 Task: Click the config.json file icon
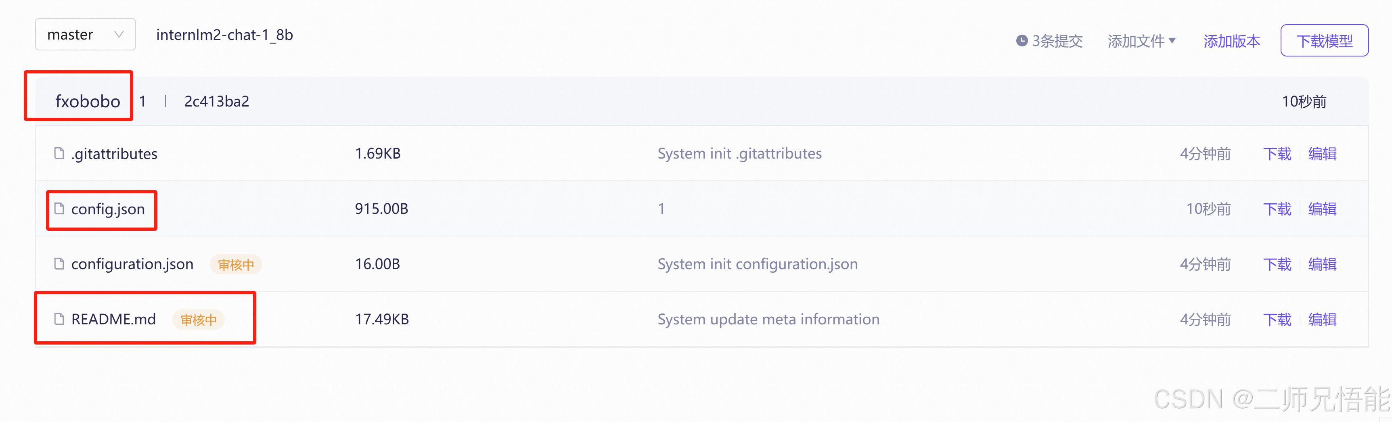pos(59,209)
